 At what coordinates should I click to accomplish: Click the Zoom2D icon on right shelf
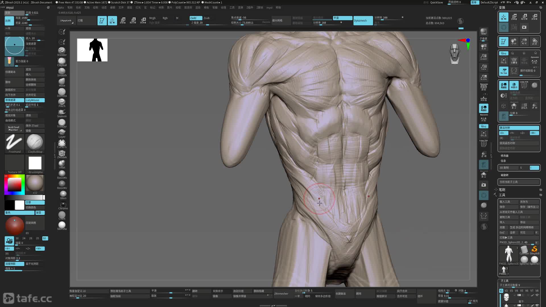(483, 57)
